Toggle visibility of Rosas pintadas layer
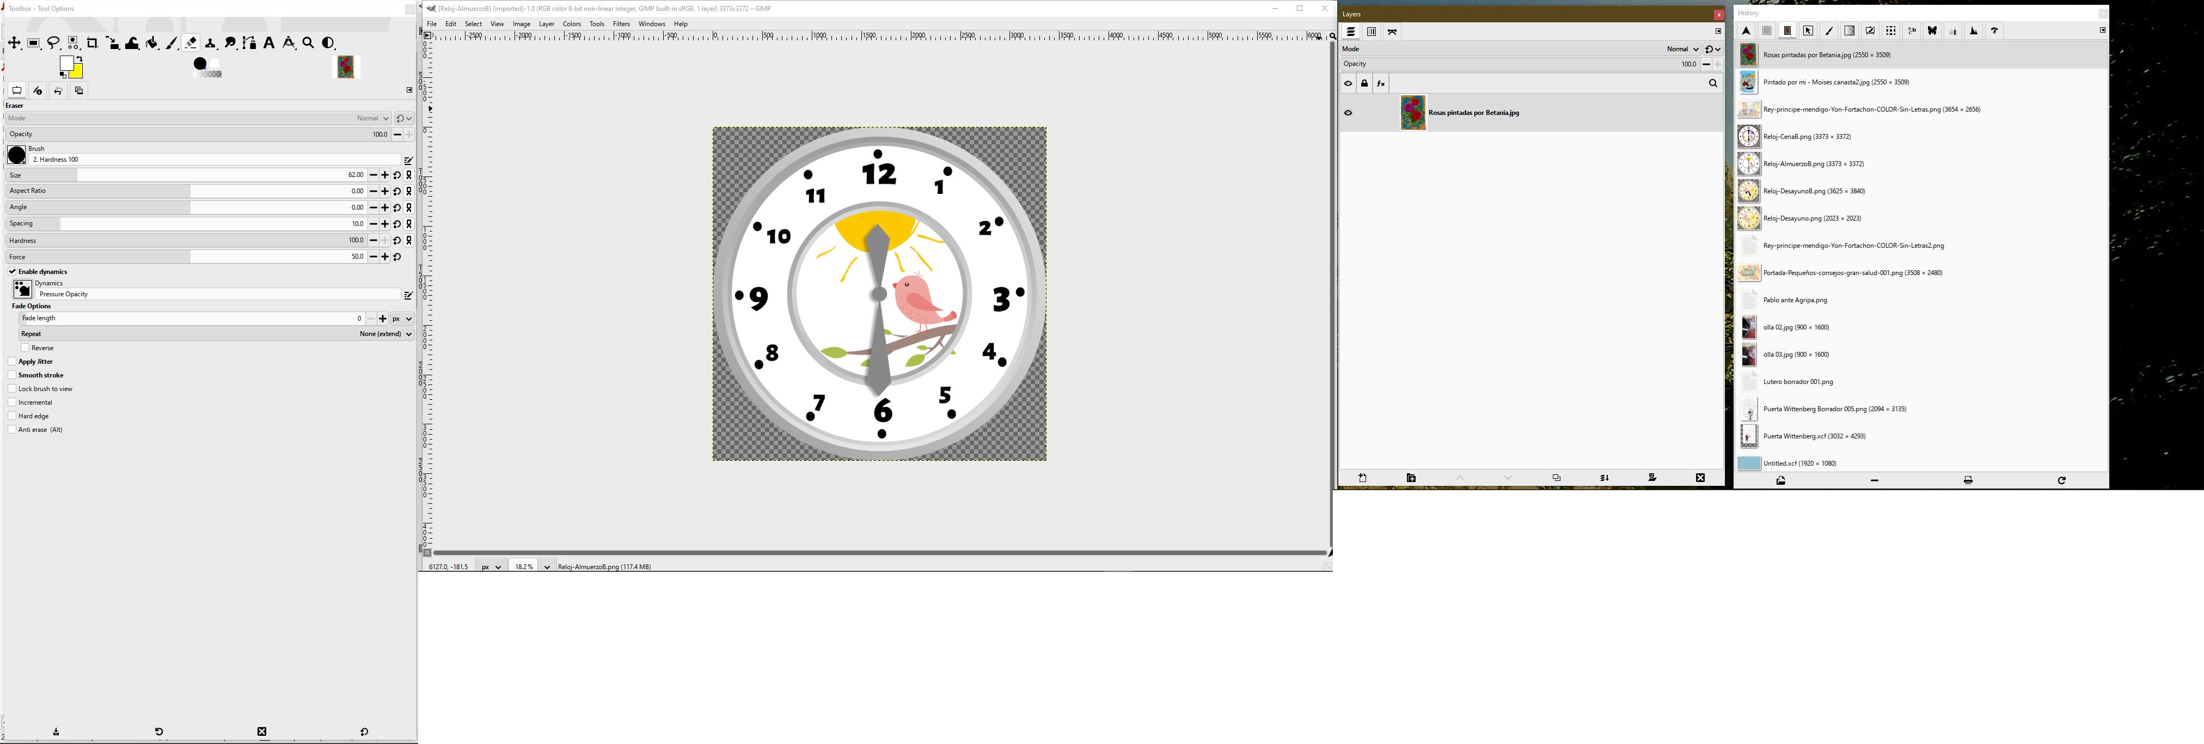 click(1348, 113)
